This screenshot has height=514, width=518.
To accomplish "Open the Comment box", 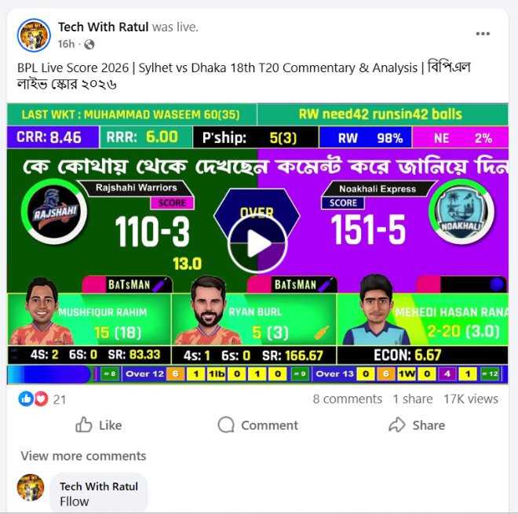I will coord(257,425).
